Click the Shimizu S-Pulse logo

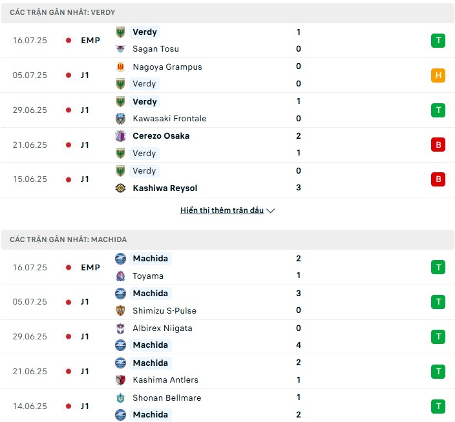click(x=120, y=310)
